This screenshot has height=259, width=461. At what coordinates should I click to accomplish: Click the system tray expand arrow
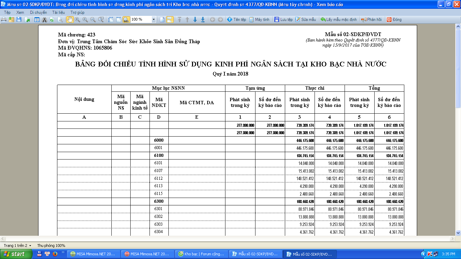(423, 254)
